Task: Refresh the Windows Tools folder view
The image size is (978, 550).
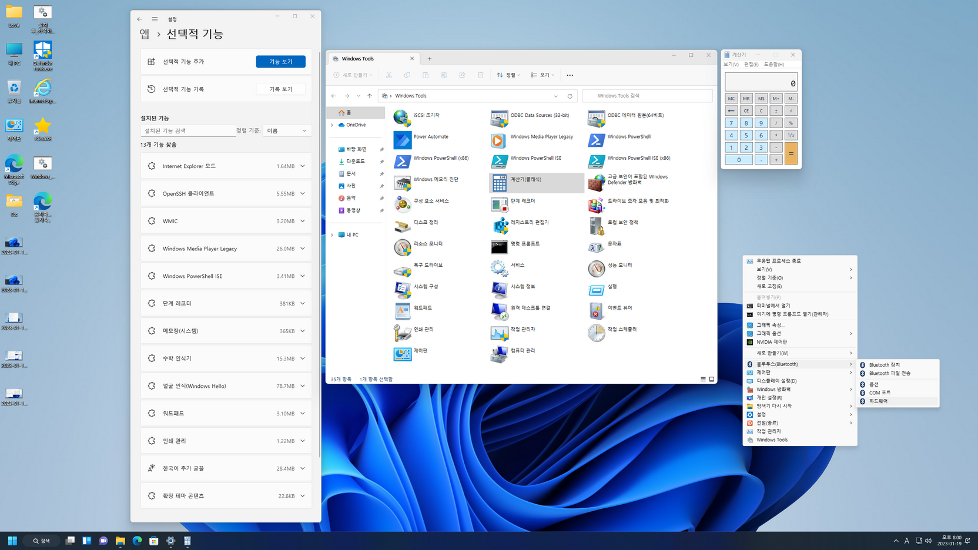Action: [570, 96]
